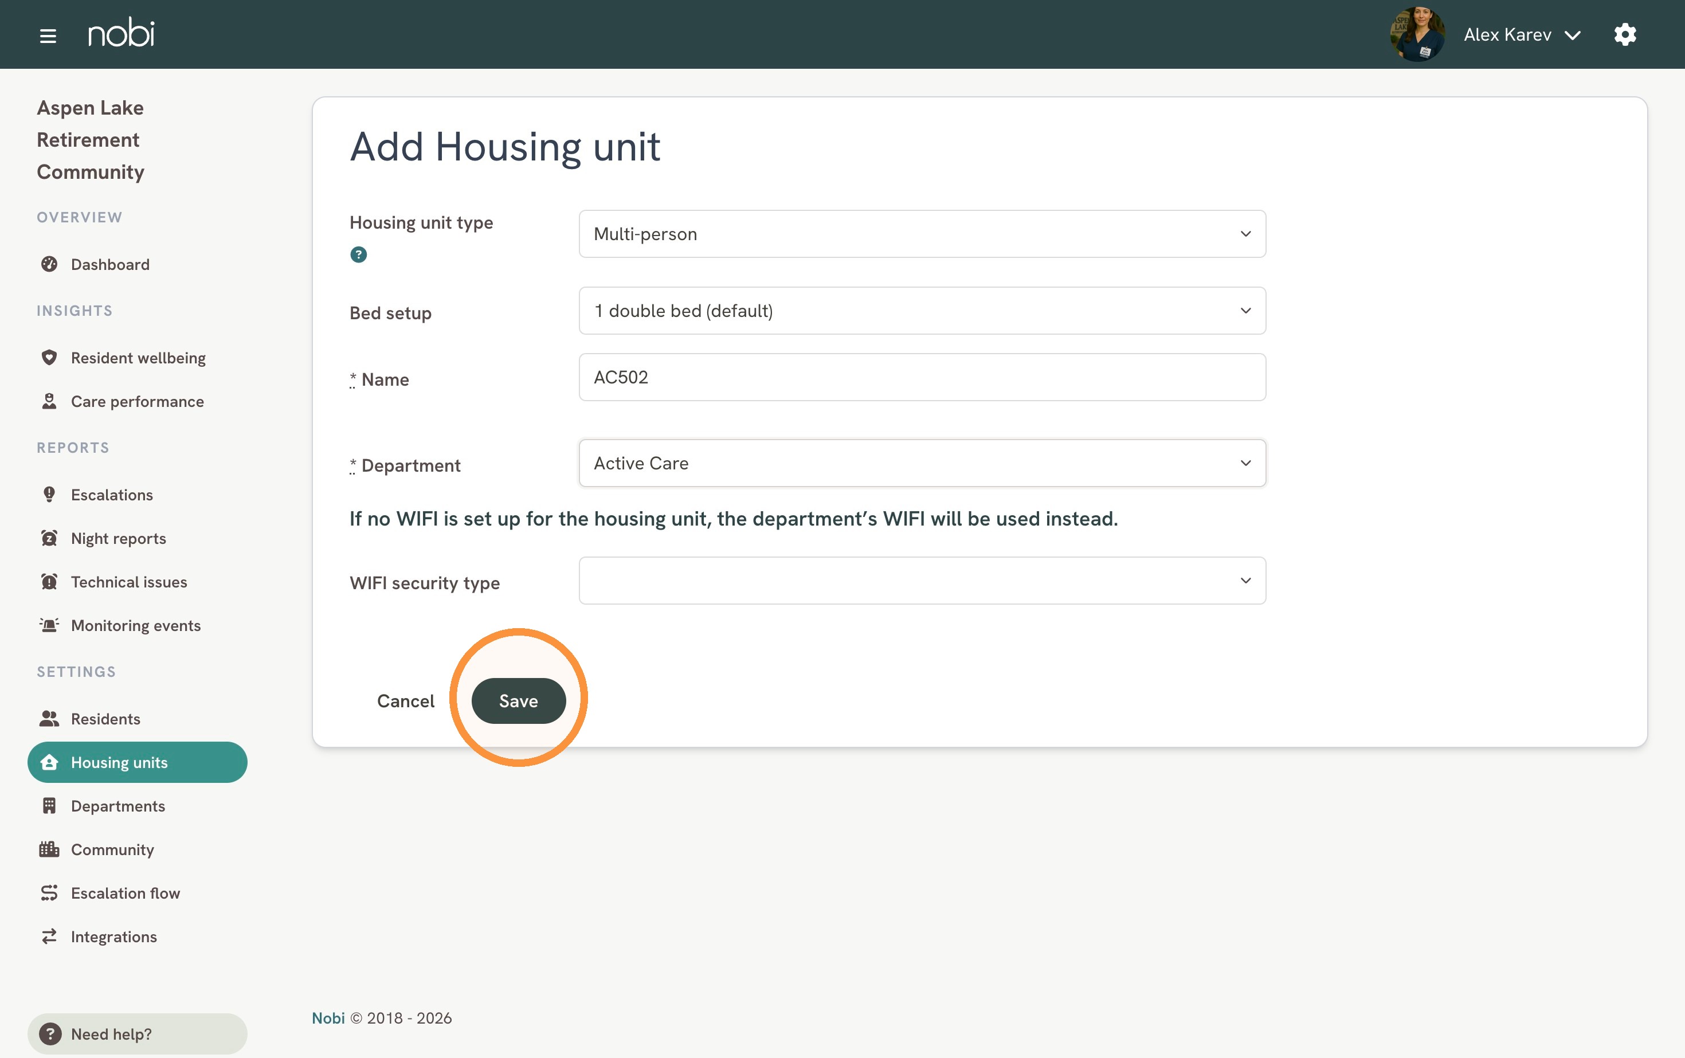1685x1058 pixels.
Task: Click the Housing units home icon
Action: click(49, 762)
